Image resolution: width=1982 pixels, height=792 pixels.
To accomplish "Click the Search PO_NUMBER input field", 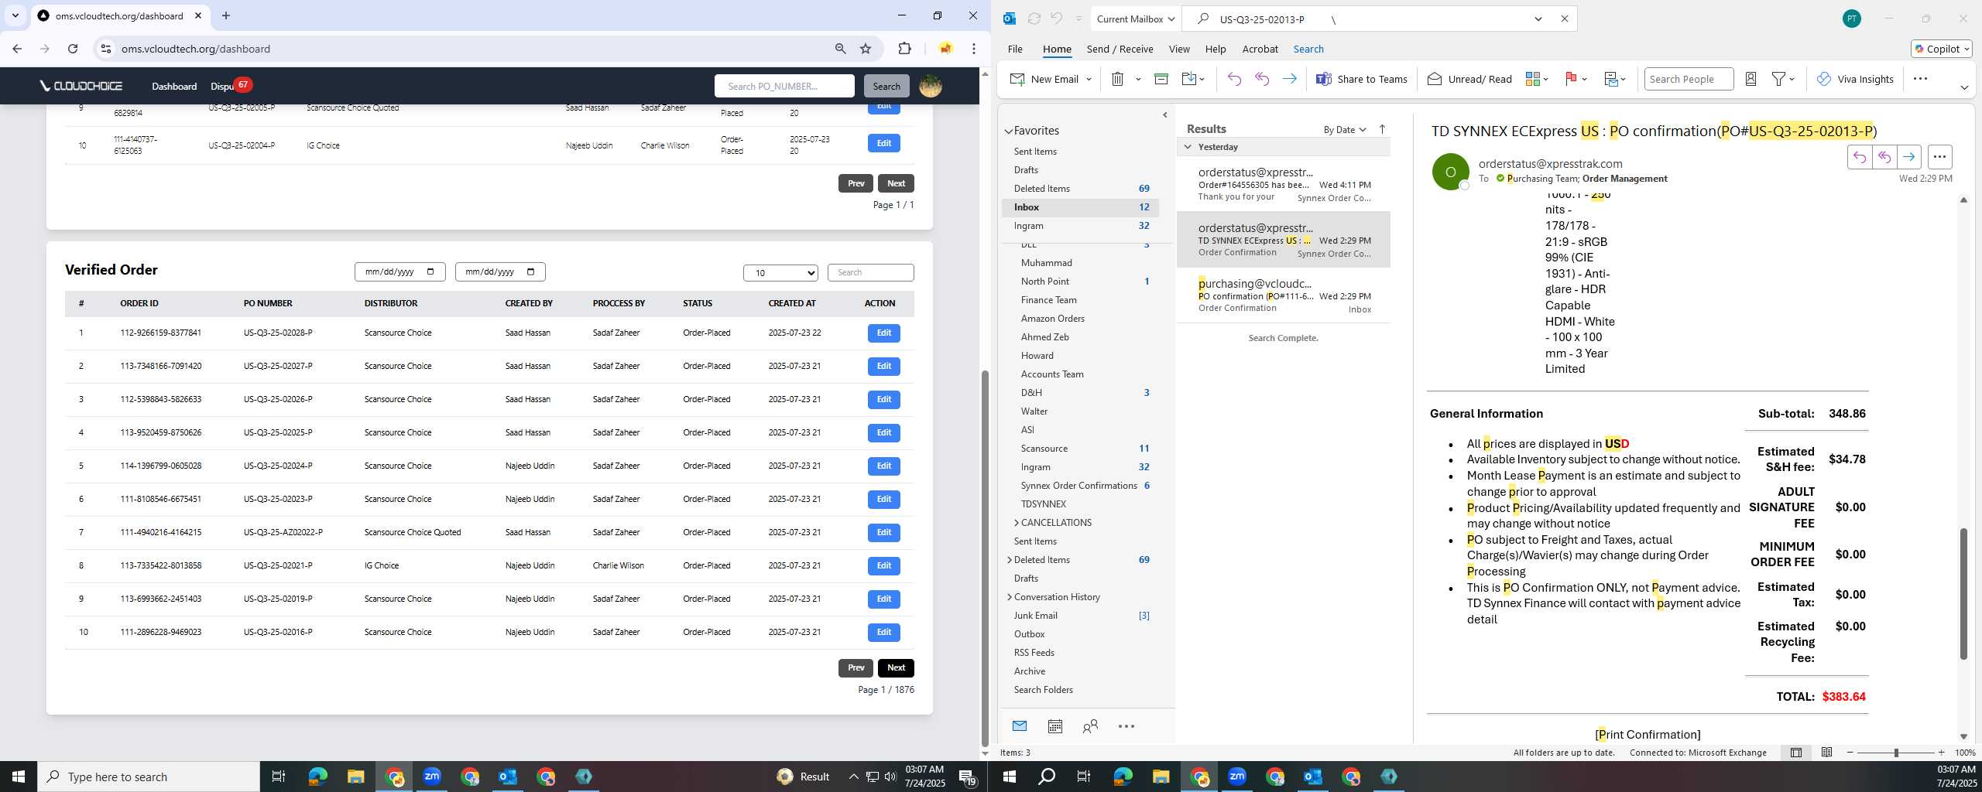I will (x=784, y=86).
